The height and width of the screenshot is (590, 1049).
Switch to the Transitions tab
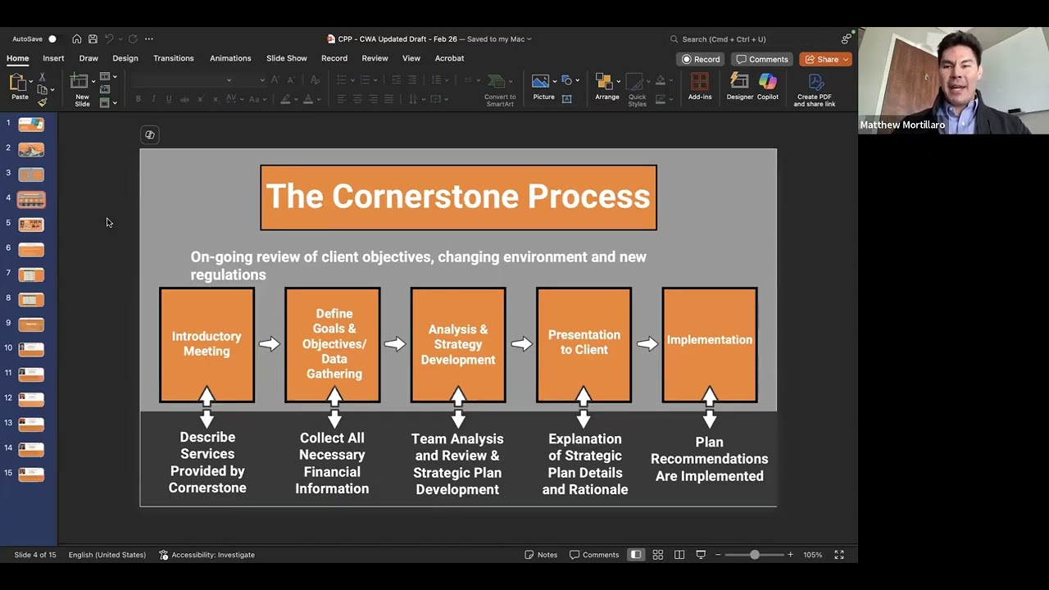(174, 58)
